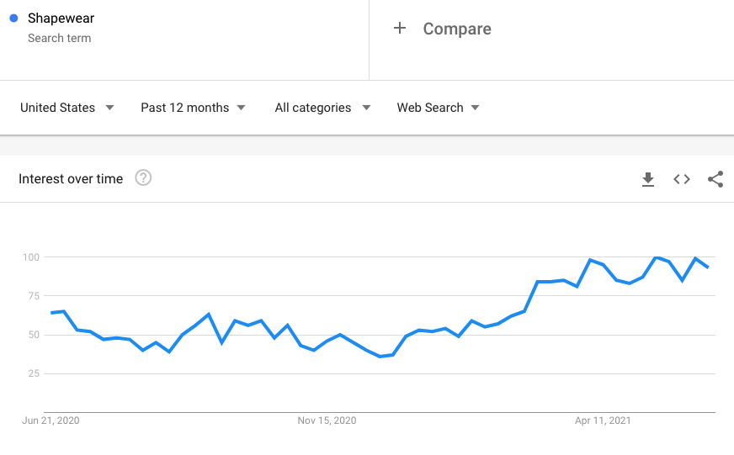This screenshot has width=734, height=455.
Task: Download the interest over time data
Action: [648, 179]
